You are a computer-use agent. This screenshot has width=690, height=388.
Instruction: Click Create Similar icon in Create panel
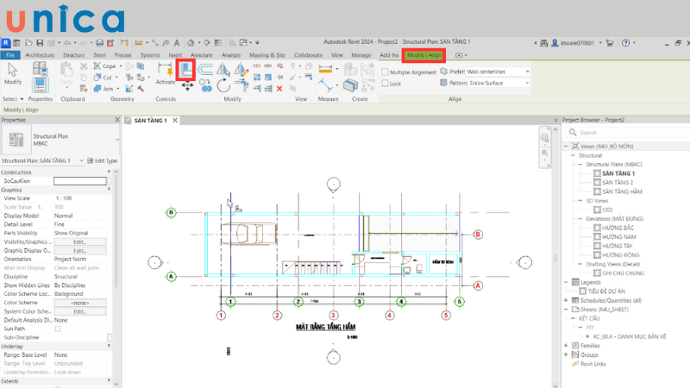351,85
